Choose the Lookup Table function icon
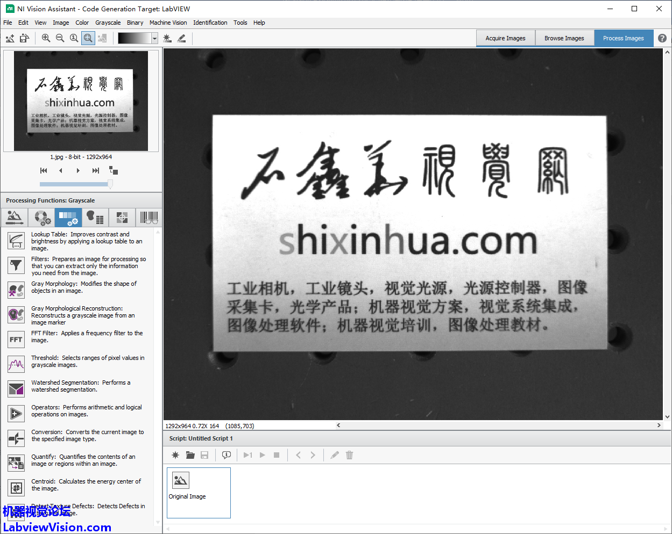672x534 pixels. pos(16,241)
